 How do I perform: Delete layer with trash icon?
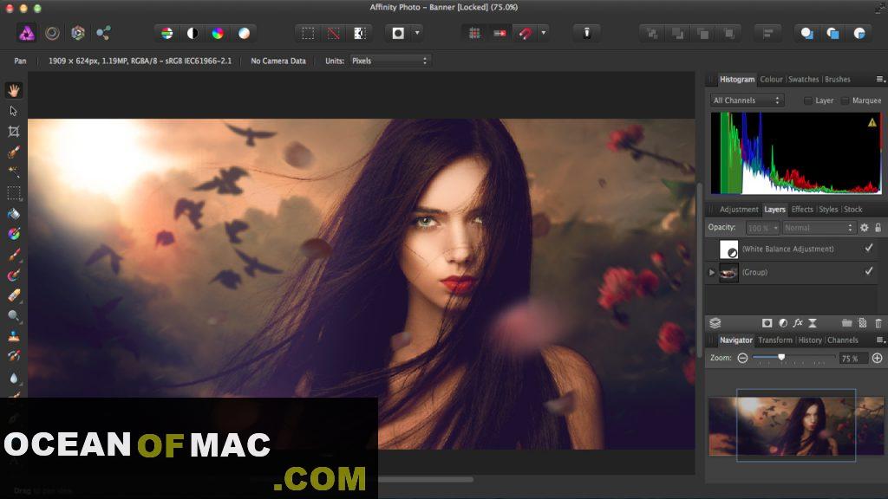(878, 323)
